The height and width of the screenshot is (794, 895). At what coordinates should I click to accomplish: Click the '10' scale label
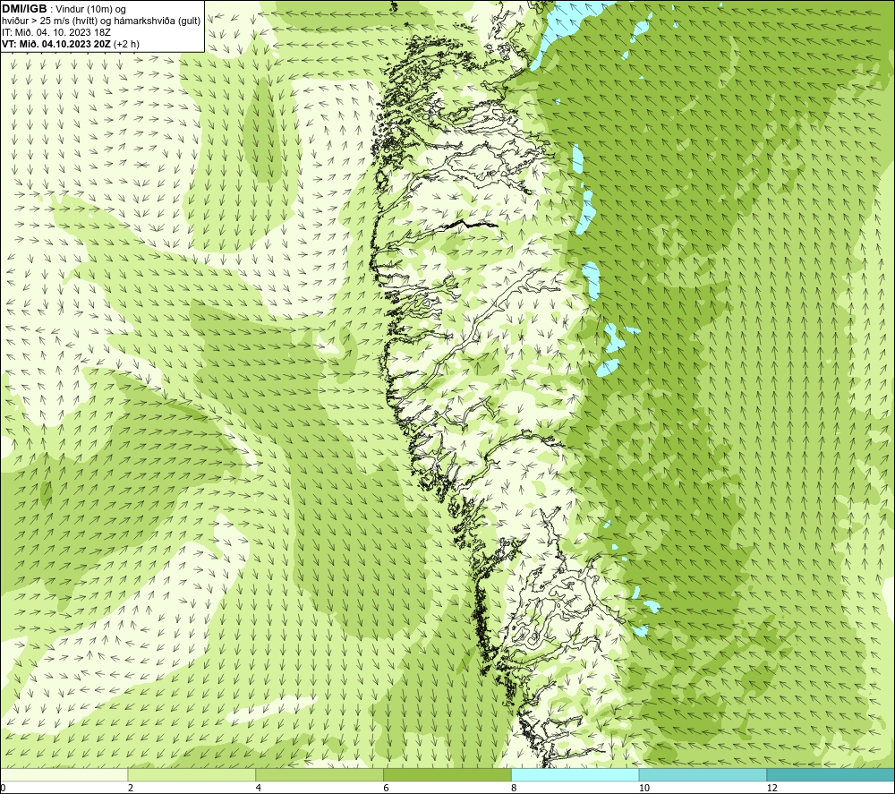coord(644,789)
